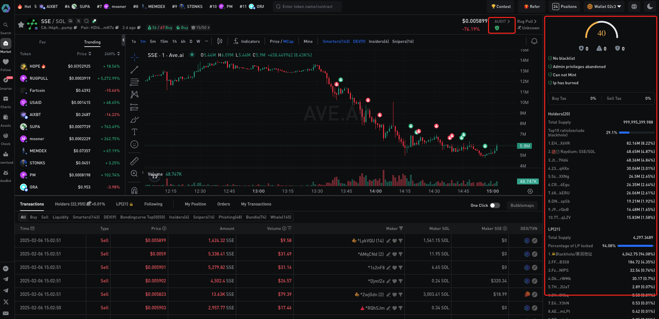Toggle the One Click switch
The height and width of the screenshot is (319, 659).
495,205
